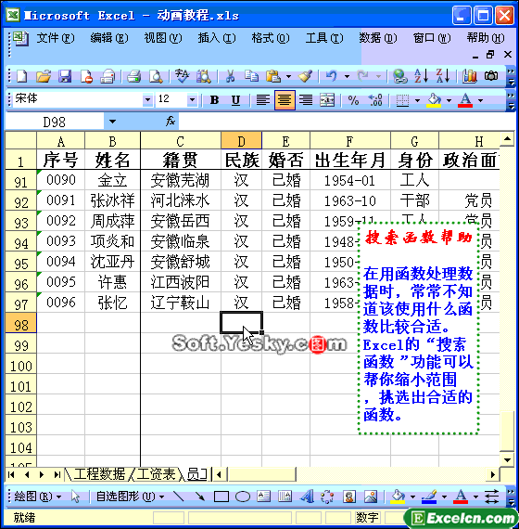
Task: Open Print Preview
Action: [156, 76]
